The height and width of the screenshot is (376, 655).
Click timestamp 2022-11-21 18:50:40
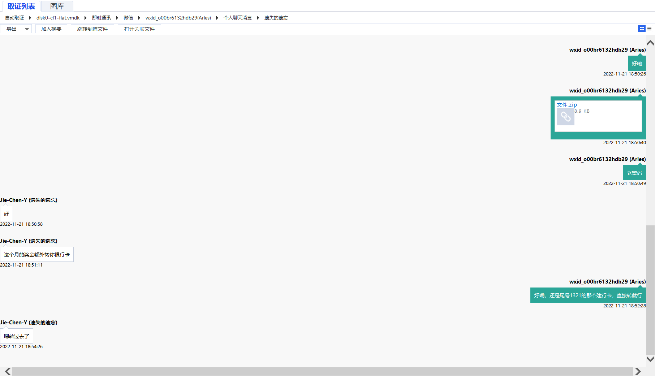[x=624, y=143]
